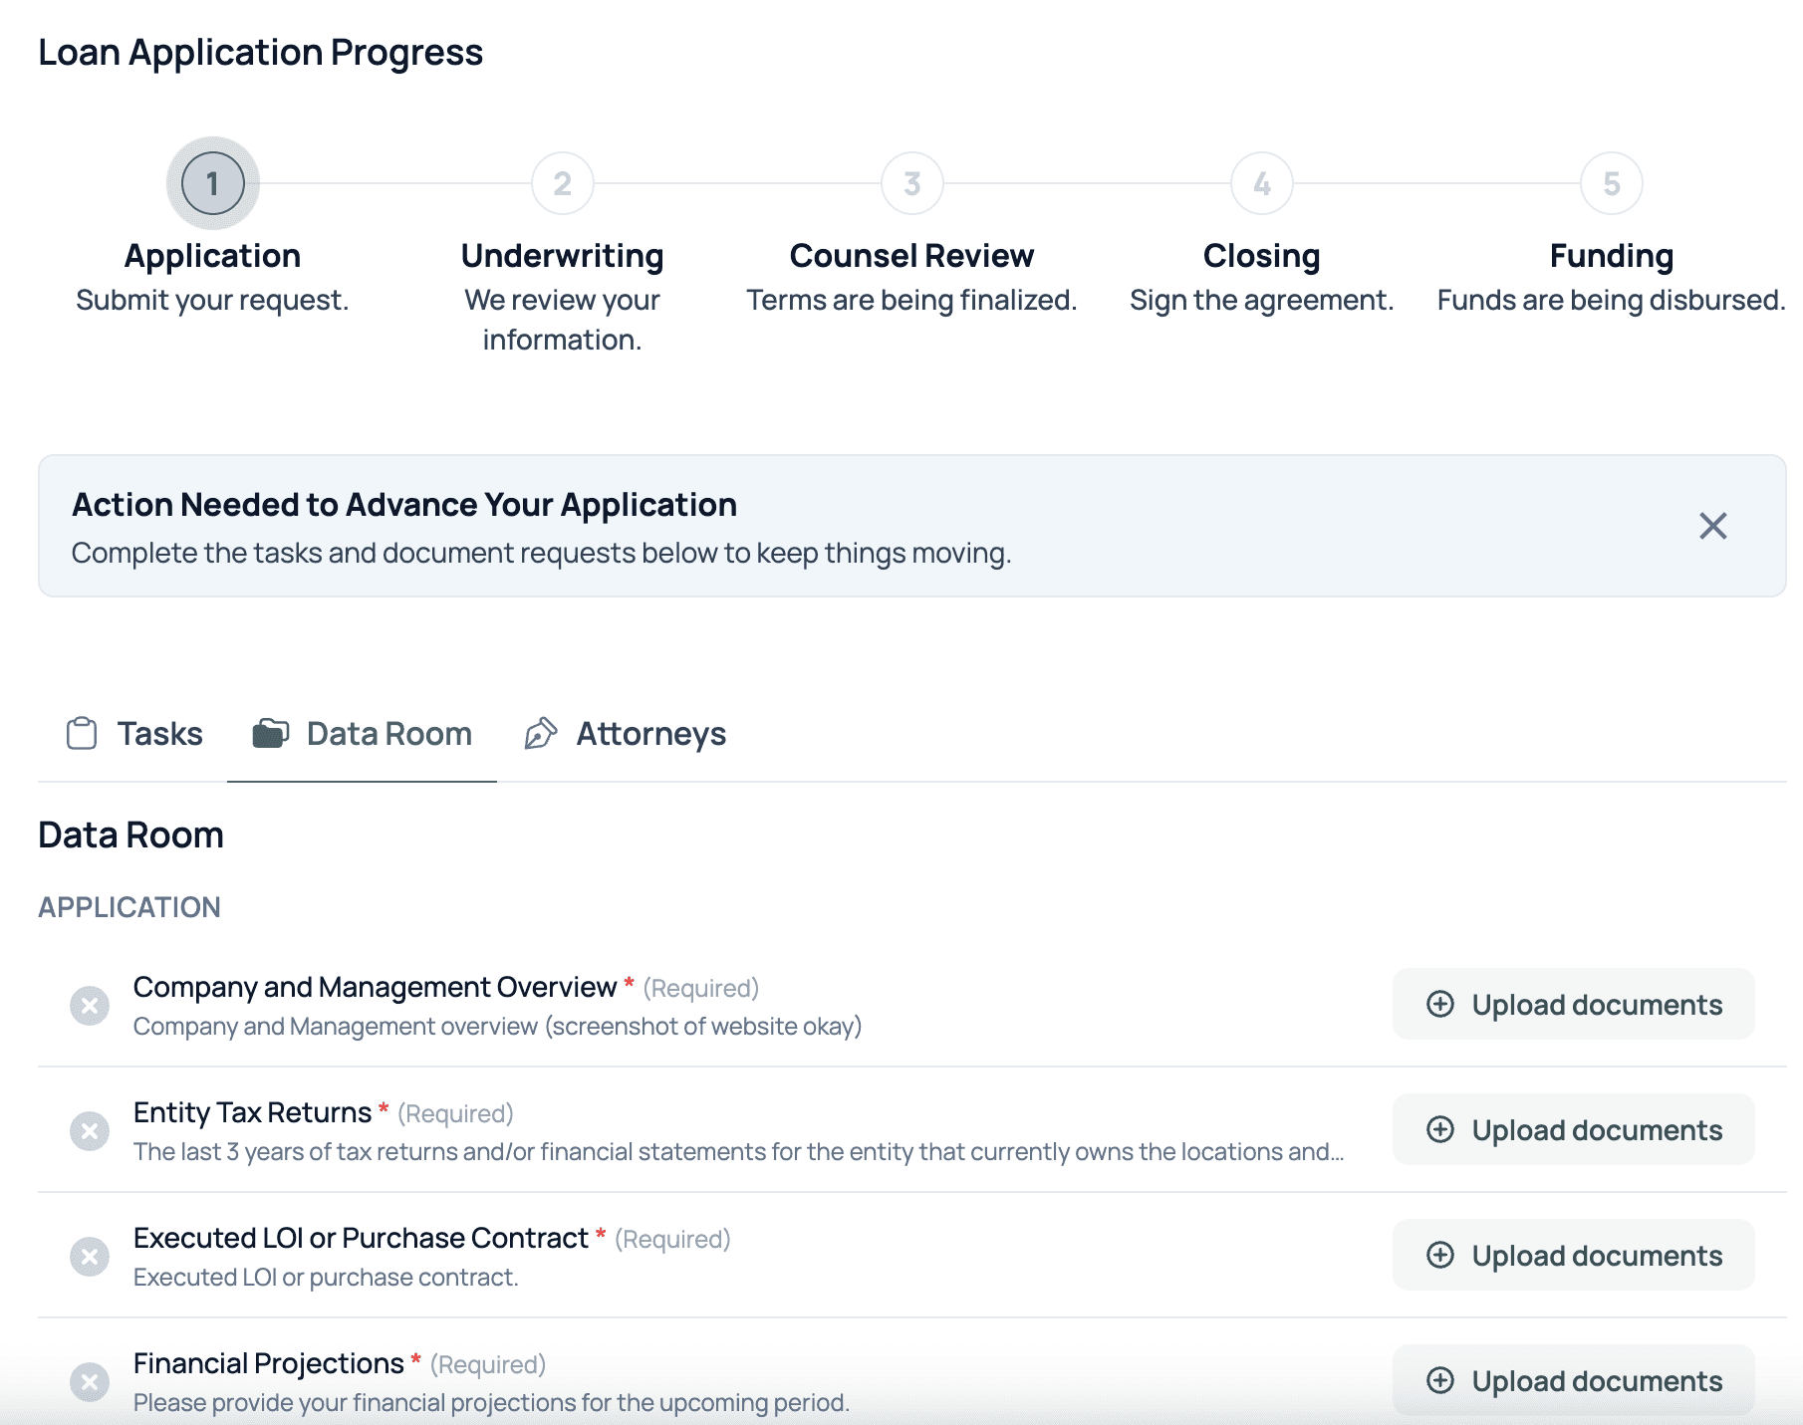Upload documents for Entity Tax Returns
The height and width of the screenshot is (1425, 1803).
click(1574, 1129)
